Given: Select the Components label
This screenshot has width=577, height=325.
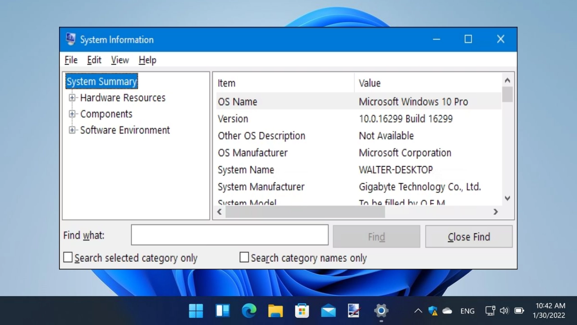Looking at the screenshot, I should tap(106, 114).
